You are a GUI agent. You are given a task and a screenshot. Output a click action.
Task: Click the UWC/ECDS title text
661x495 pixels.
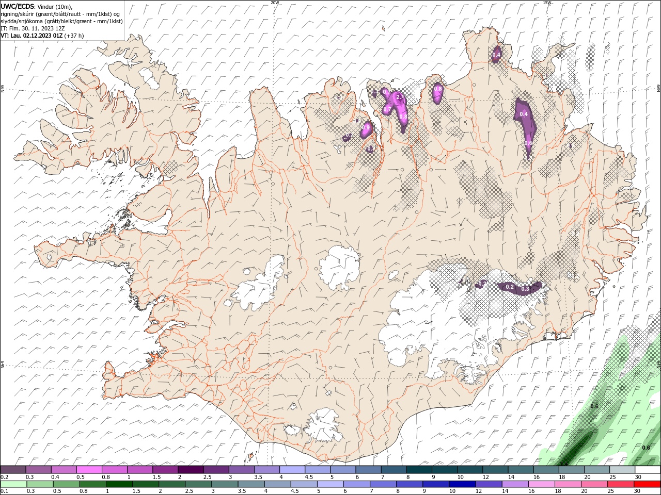18,6
